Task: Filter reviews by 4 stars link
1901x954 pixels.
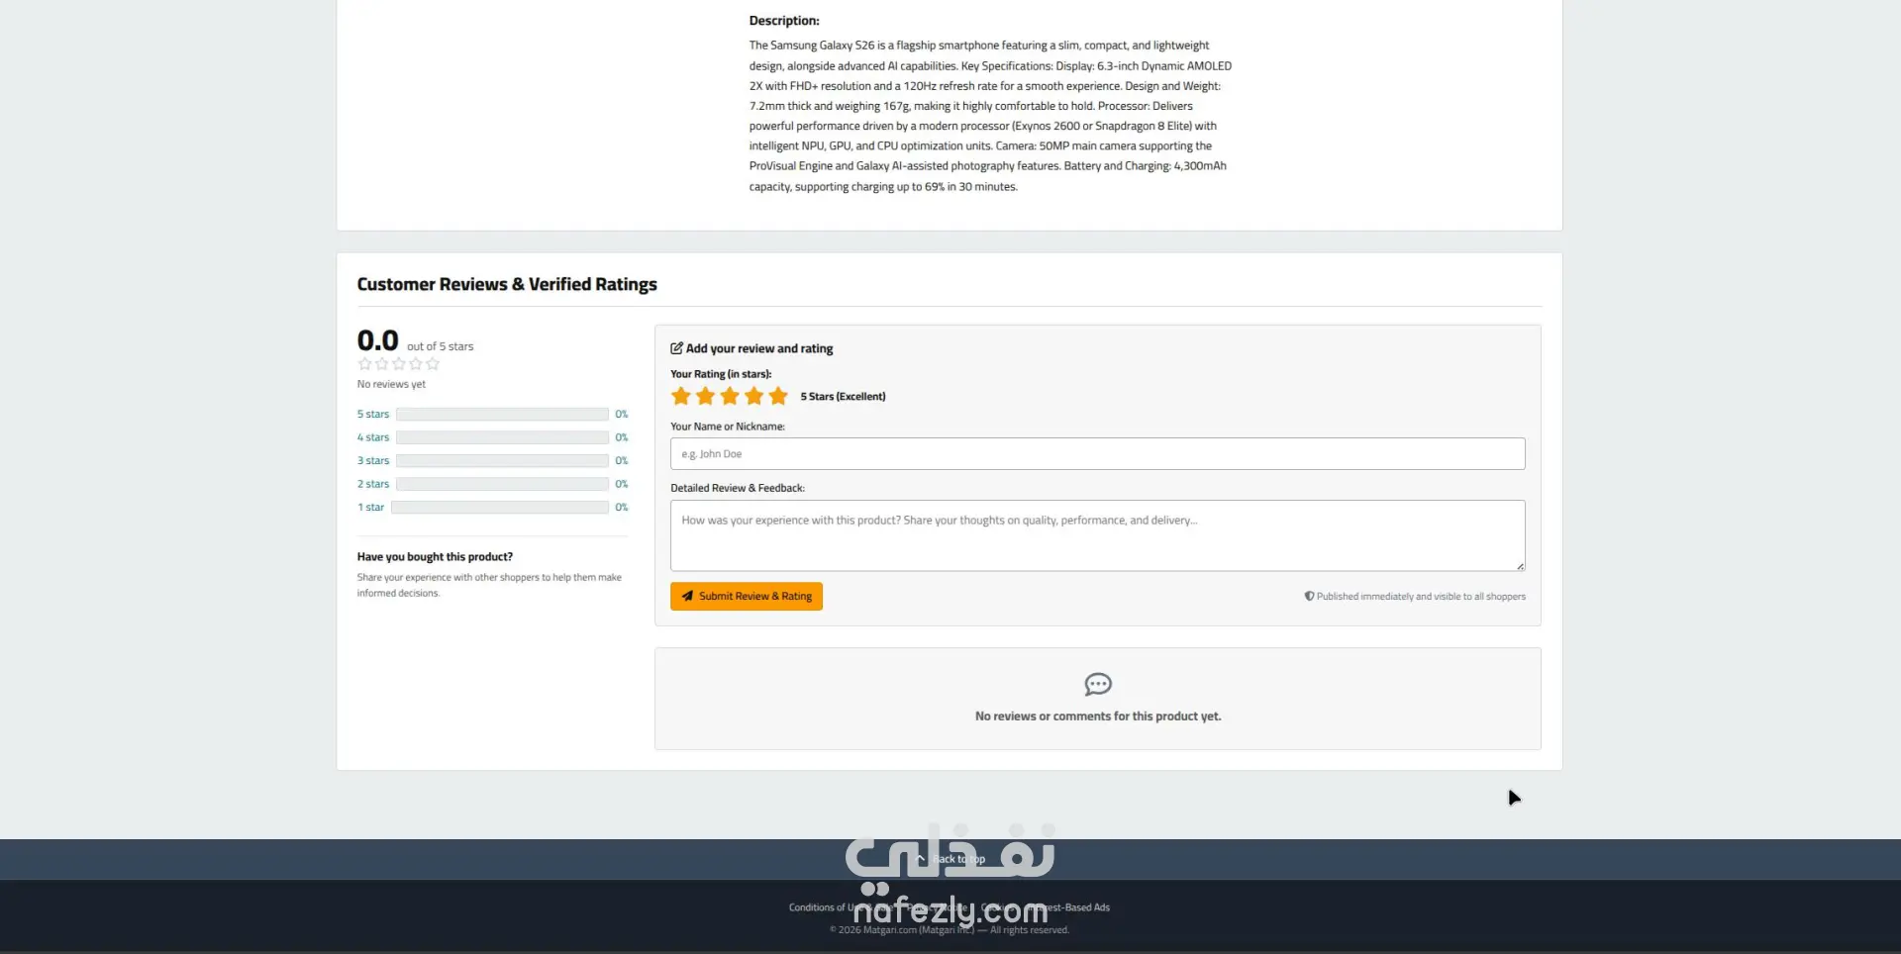Action: coord(373,437)
